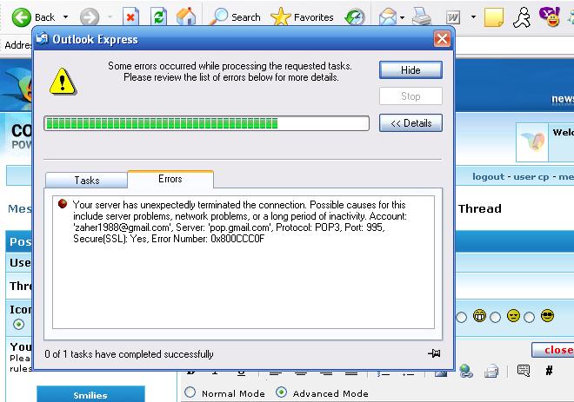Click the error message mentioning pop.gmail.com
Screen dimensions: 574x402
tap(239, 221)
